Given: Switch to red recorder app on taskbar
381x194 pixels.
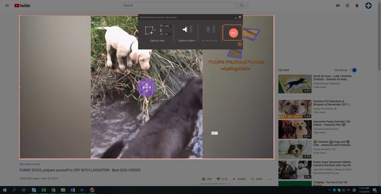Looking at the screenshot, I should pos(92,190).
